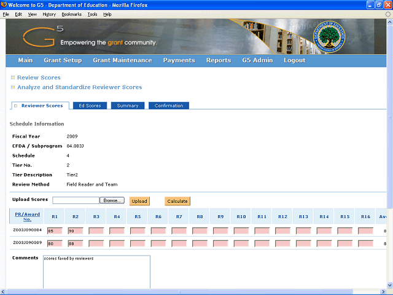The height and width of the screenshot is (295, 393).
Task: Click inside the Comments text area
Action: point(97,272)
